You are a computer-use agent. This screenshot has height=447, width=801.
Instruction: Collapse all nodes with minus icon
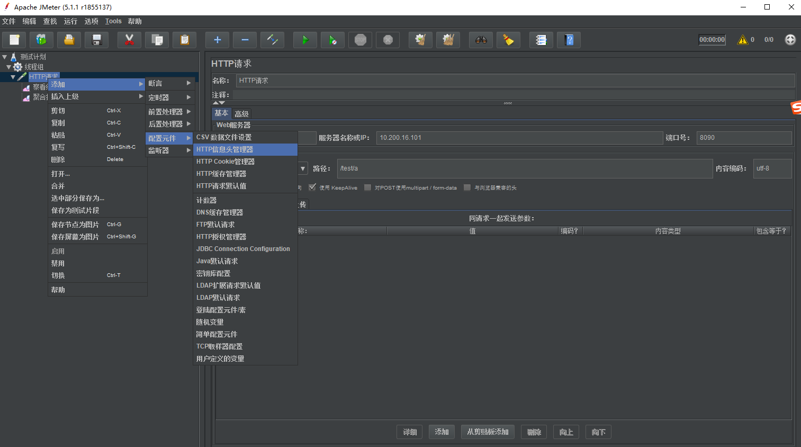(245, 40)
